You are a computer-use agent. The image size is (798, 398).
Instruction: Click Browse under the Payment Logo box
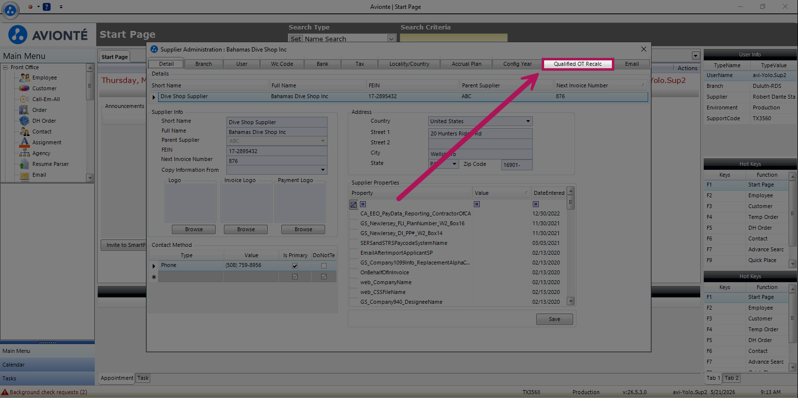(303, 229)
